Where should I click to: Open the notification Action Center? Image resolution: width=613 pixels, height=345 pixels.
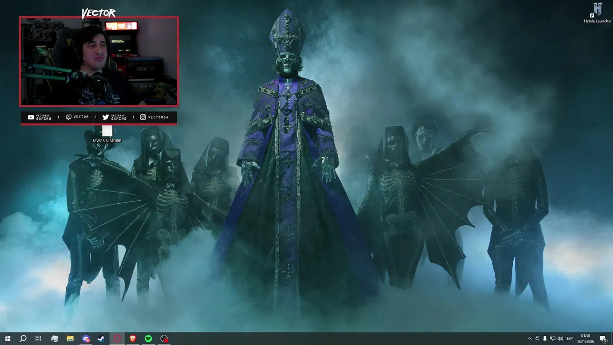[603, 339]
